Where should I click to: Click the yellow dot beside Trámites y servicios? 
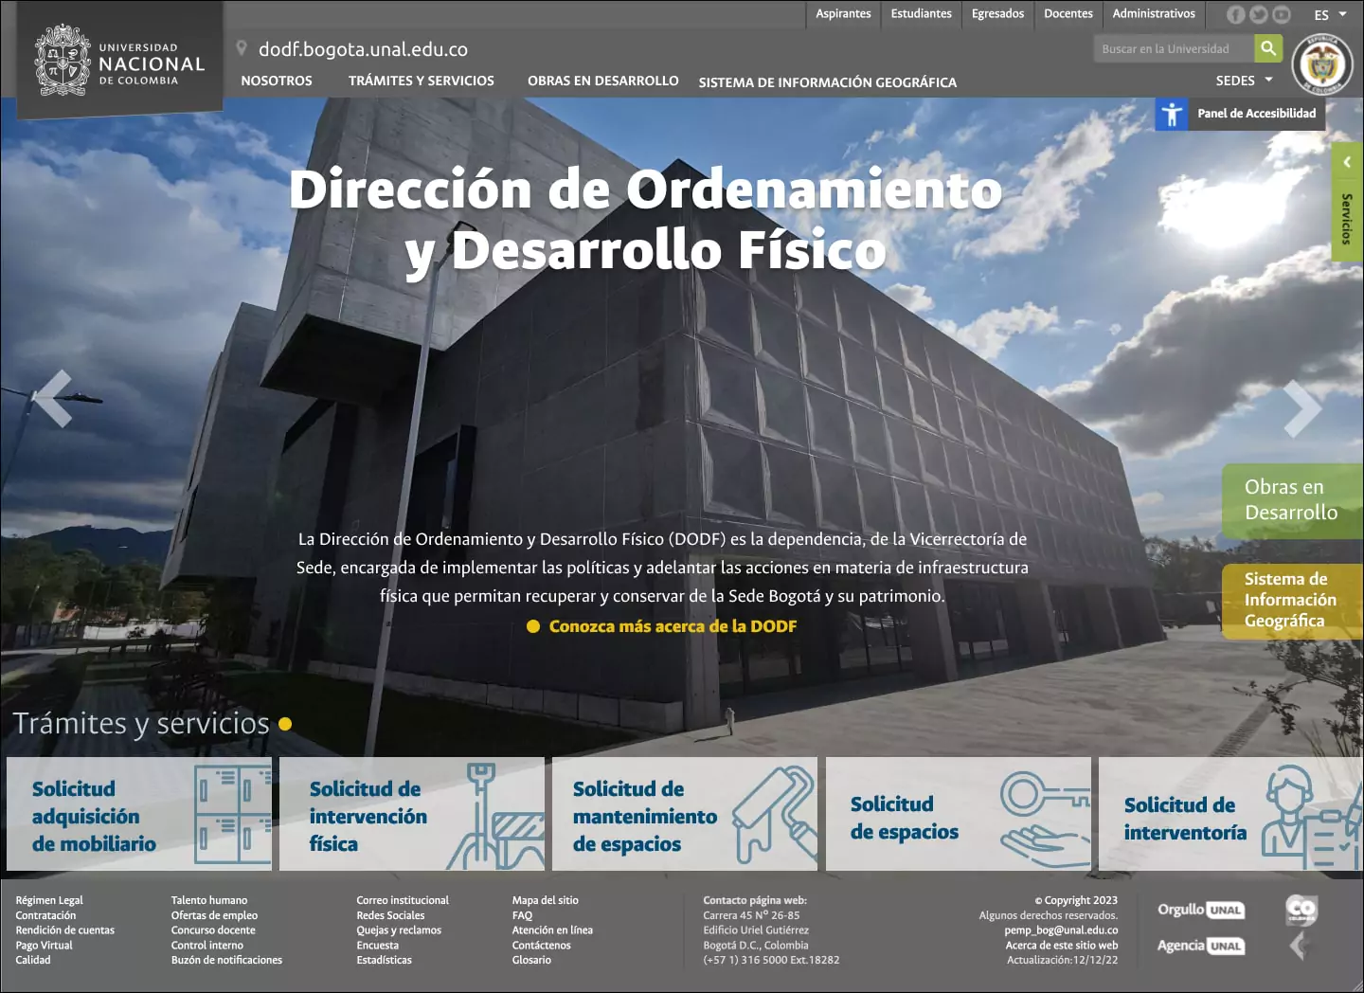point(285,724)
